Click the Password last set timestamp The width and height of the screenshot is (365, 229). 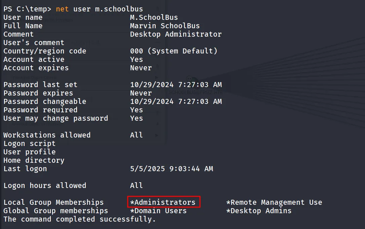176,84
